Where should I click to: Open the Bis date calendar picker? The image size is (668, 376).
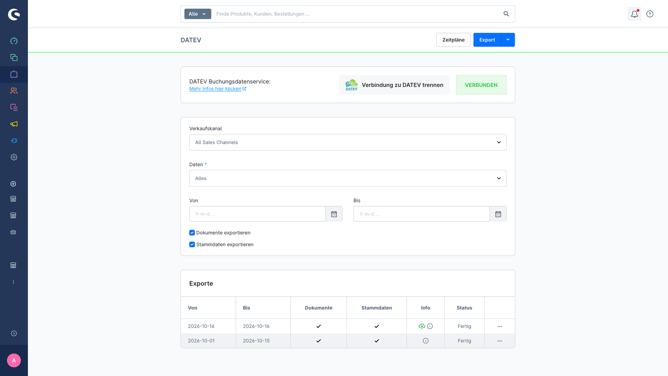[x=498, y=214]
